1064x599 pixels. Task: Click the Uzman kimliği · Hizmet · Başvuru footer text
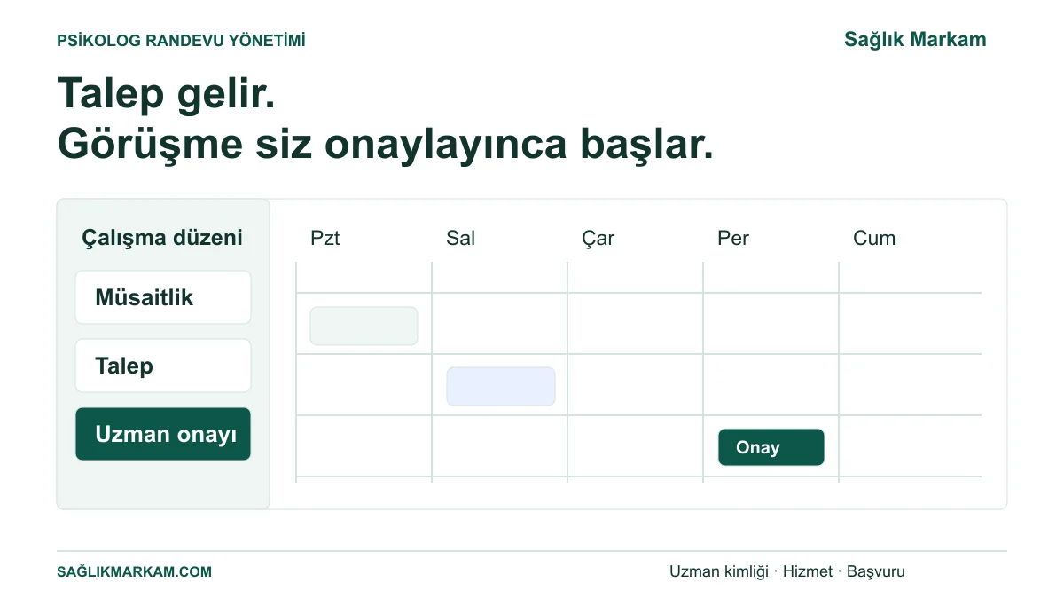[x=787, y=571]
